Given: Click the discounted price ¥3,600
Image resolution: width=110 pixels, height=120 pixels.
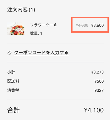Looking at the screenshot, I should pyautogui.click(x=97, y=25).
